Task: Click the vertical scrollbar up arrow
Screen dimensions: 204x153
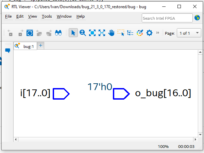Action: pos(200,52)
